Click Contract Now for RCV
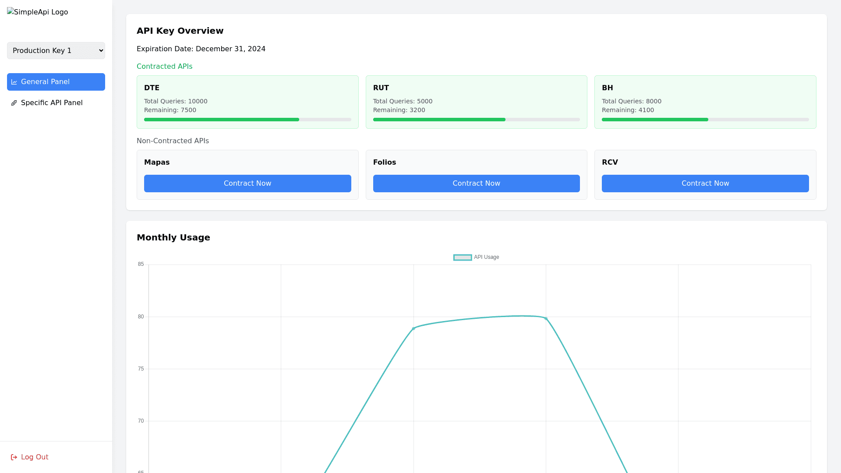Screen dimensions: 841x473 (x=705, y=184)
